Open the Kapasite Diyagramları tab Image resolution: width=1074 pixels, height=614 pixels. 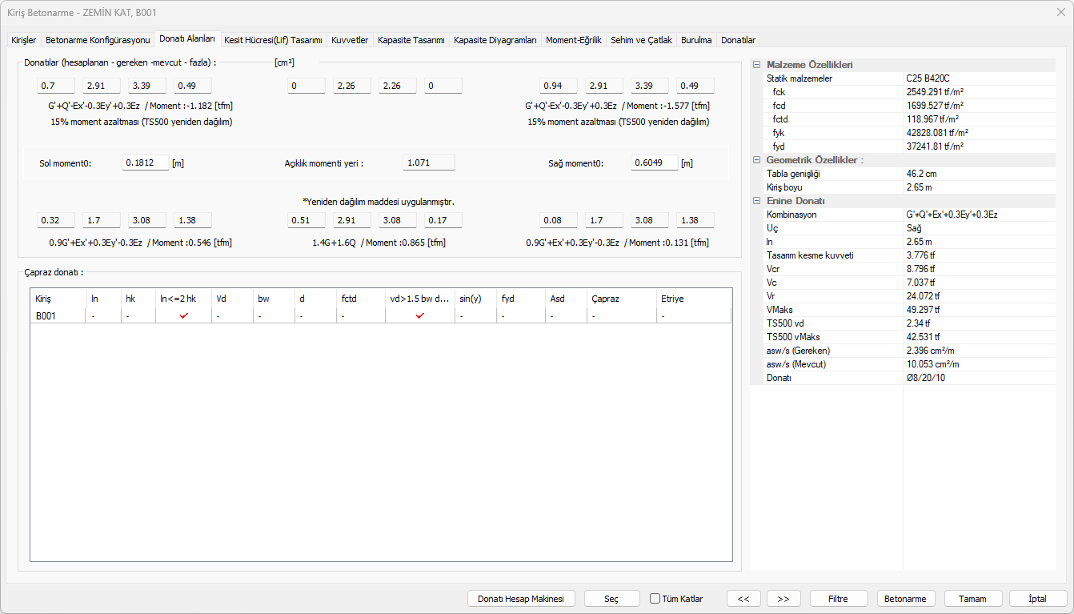click(495, 40)
